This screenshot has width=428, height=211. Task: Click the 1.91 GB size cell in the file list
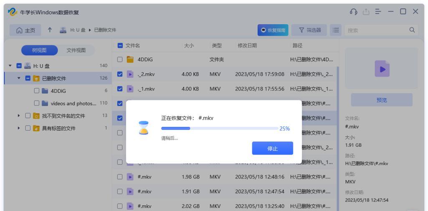[190, 192]
